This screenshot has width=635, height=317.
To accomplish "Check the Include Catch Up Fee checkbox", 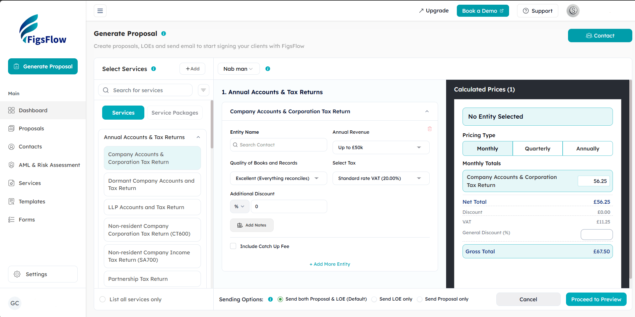I will pyautogui.click(x=233, y=246).
